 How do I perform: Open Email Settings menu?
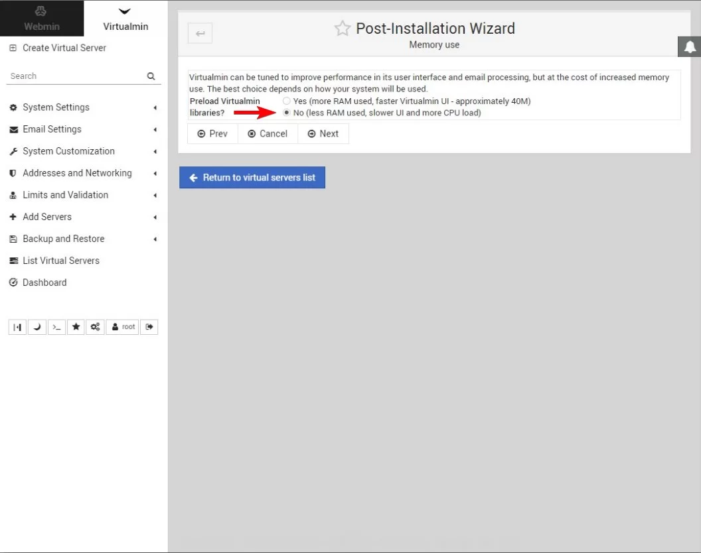52,129
